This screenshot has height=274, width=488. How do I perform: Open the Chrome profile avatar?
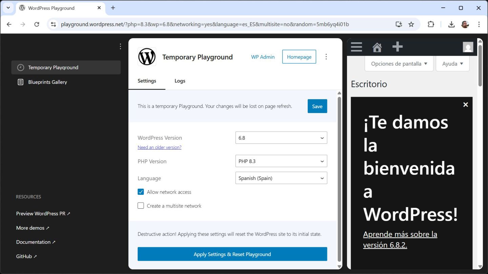[x=465, y=24]
